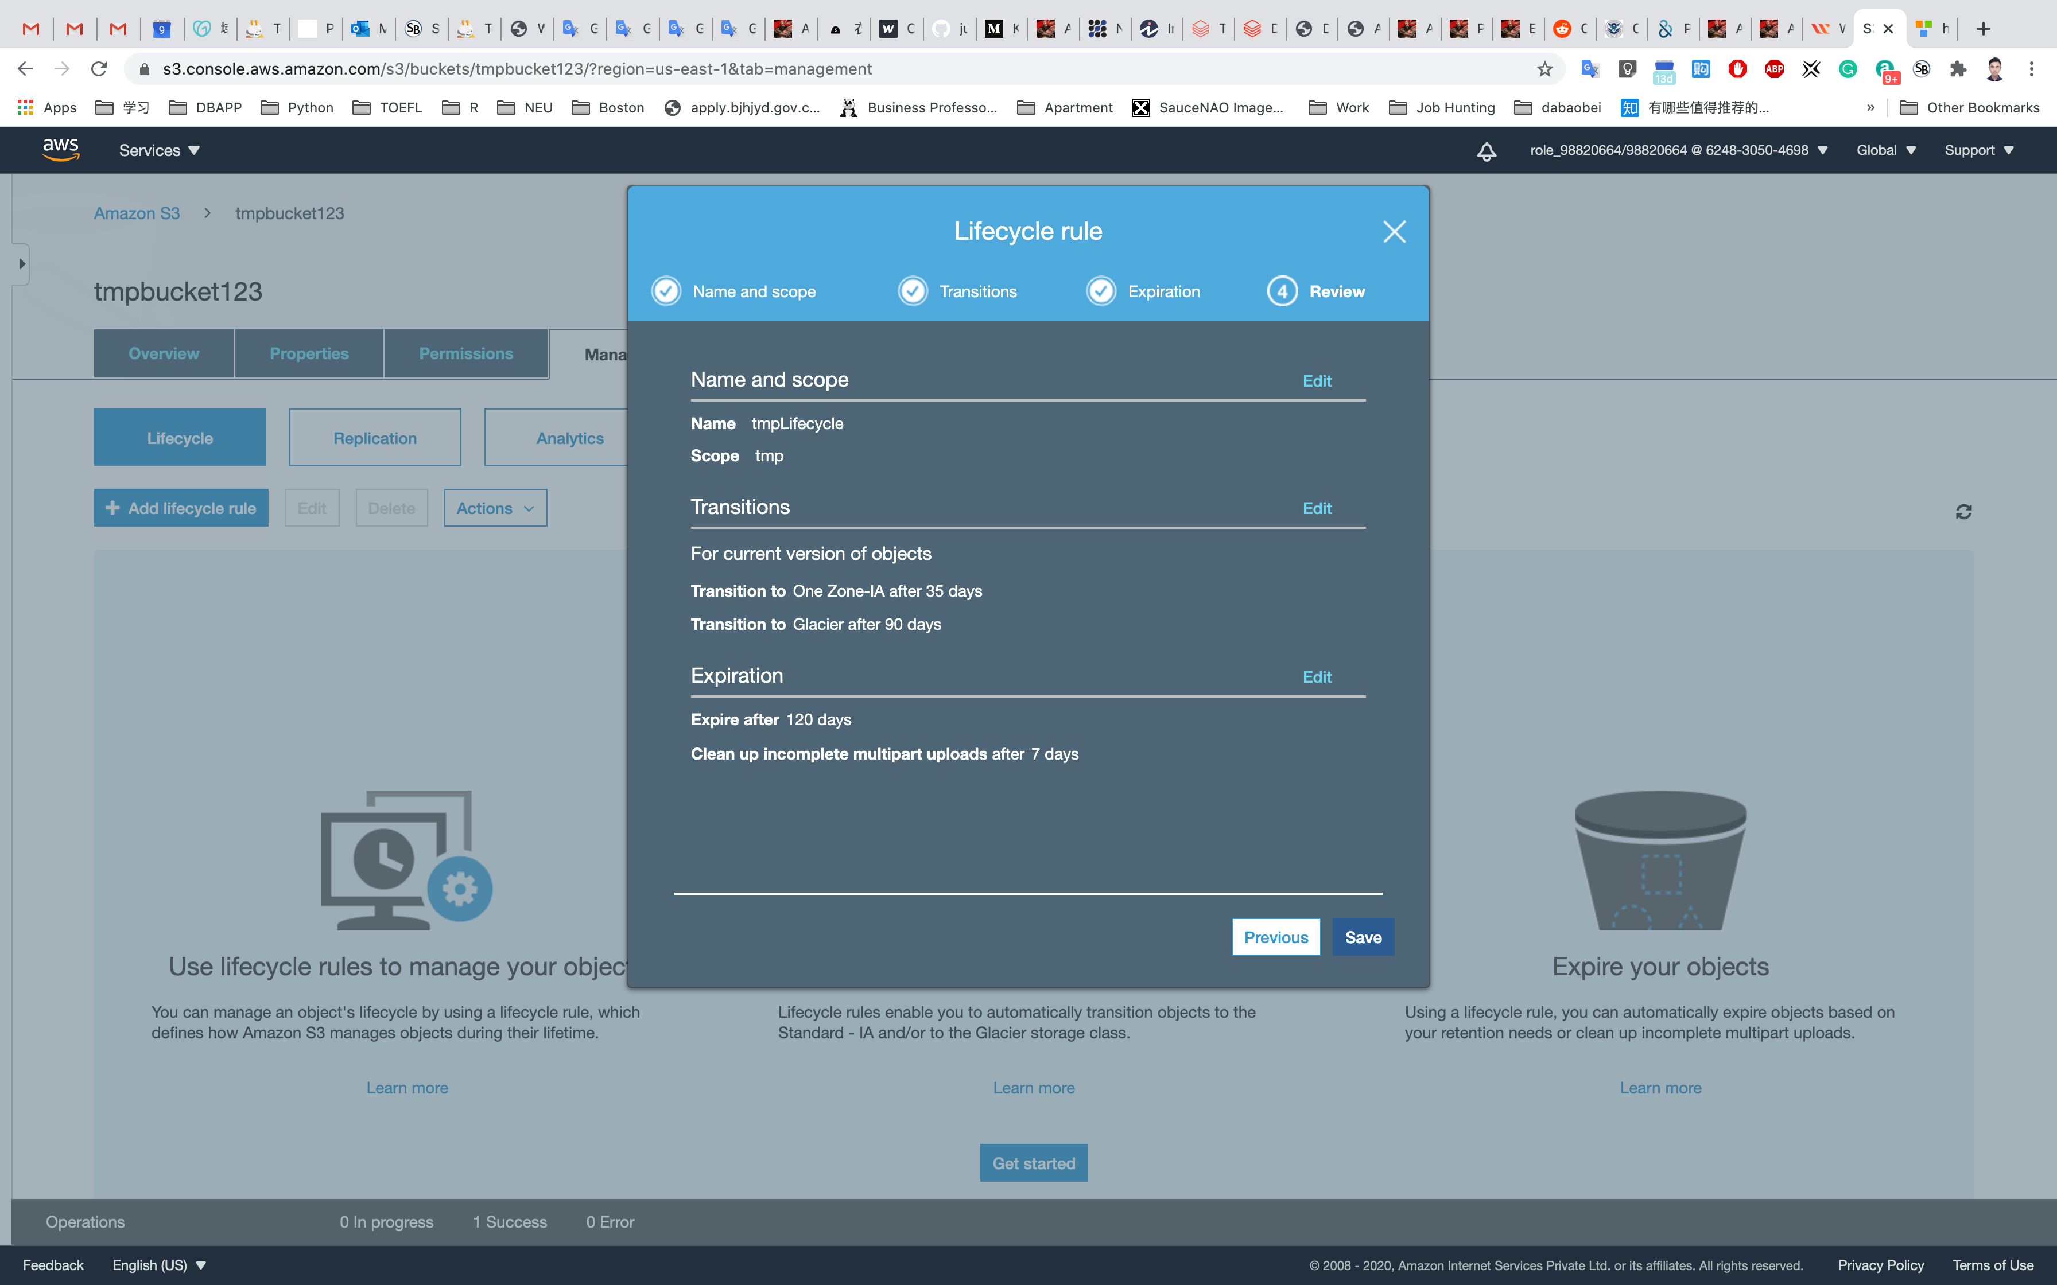Screen dimensions: 2057x1285
Task: Switch to the Properties tab
Action: pos(309,353)
